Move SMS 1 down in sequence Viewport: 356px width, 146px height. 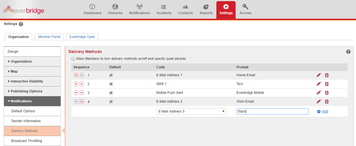click(x=76, y=84)
